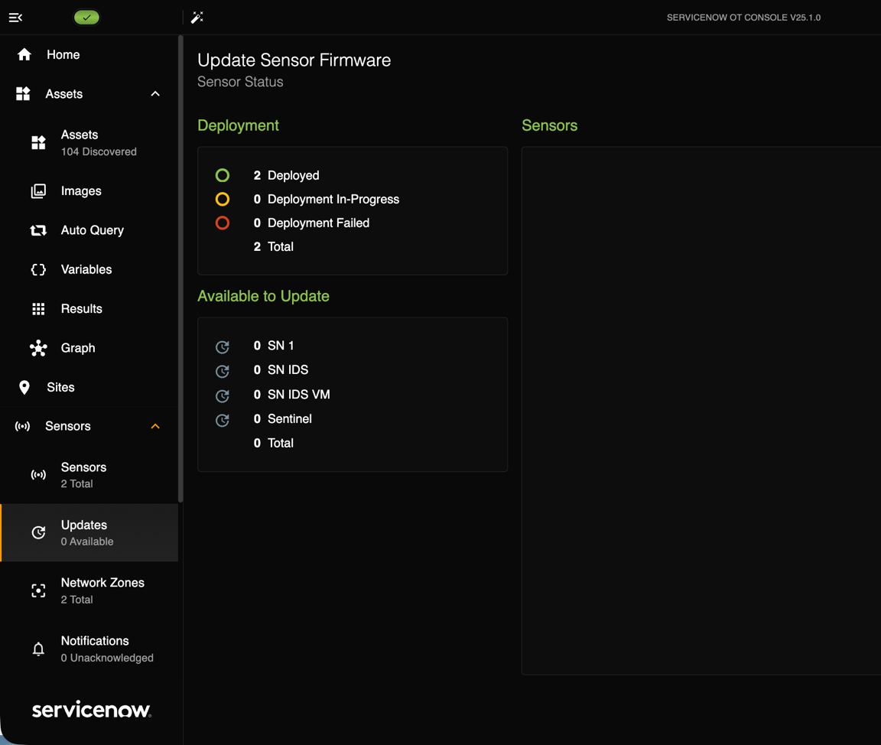Open Notifications 0 Unacknowledged

pyautogui.click(x=89, y=649)
